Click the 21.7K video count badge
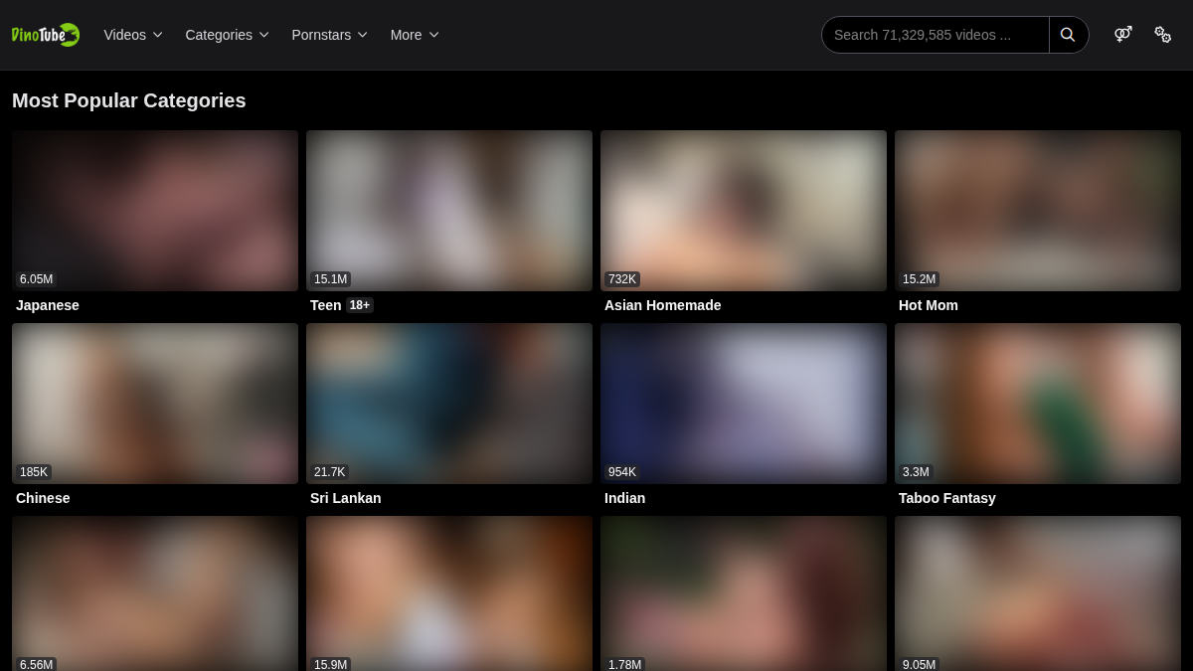Screen dimensions: 1193x671 click(x=329, y=472)
